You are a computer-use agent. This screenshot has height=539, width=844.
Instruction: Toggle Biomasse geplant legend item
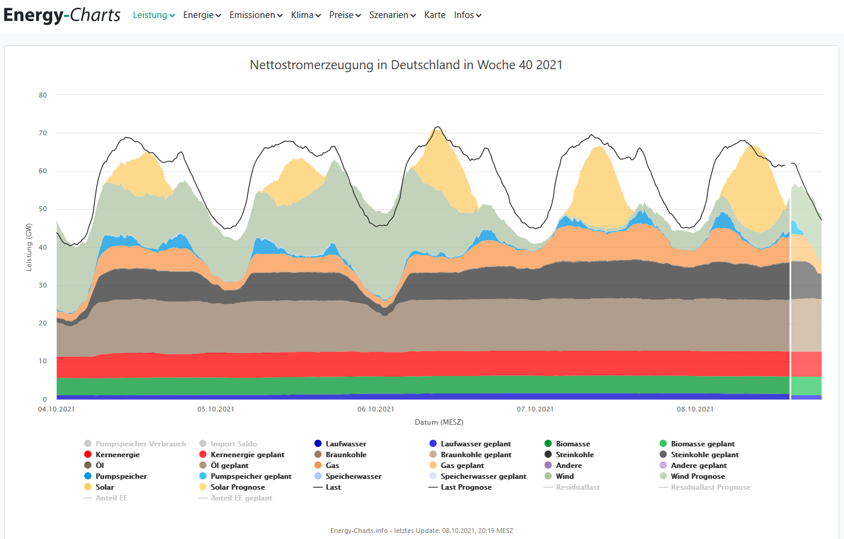click(697, 444)
